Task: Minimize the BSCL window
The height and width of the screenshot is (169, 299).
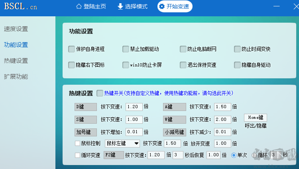Action: (x=277, y=6)
